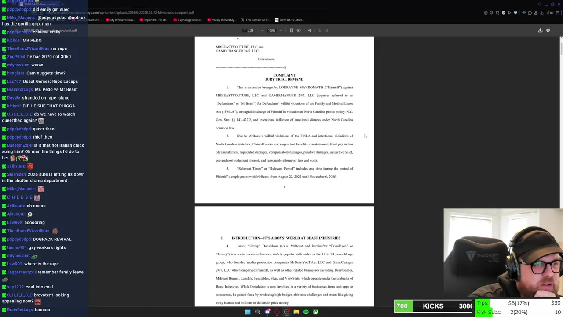Click chat username AisuSuru

(16, 214)
